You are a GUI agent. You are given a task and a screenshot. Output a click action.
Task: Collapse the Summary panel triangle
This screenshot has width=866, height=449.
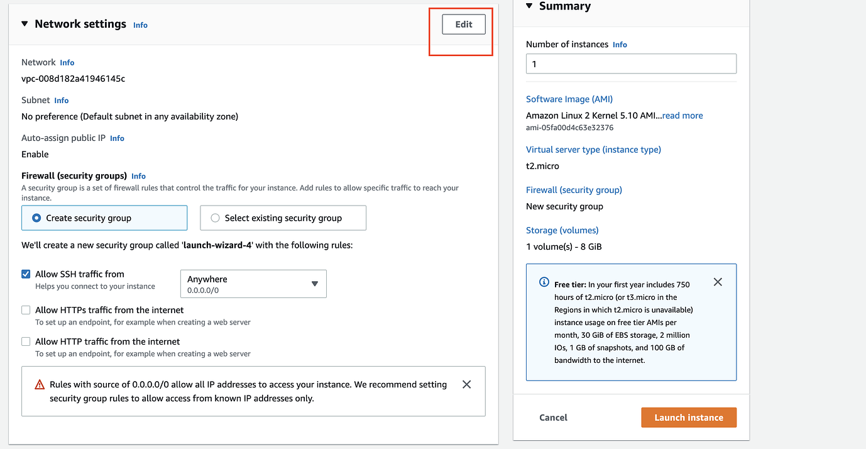[529, 6]
